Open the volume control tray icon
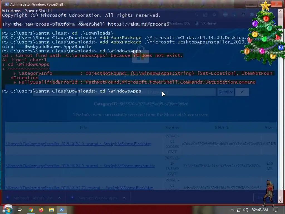This screenshot has height=214, width=285. pyautogui.click(x=245, y=210)
